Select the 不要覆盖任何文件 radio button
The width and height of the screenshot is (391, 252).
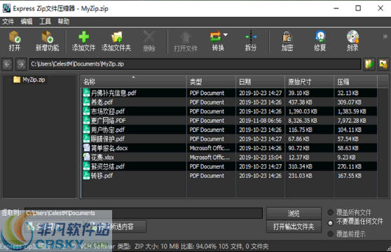[x=331, y=223]
